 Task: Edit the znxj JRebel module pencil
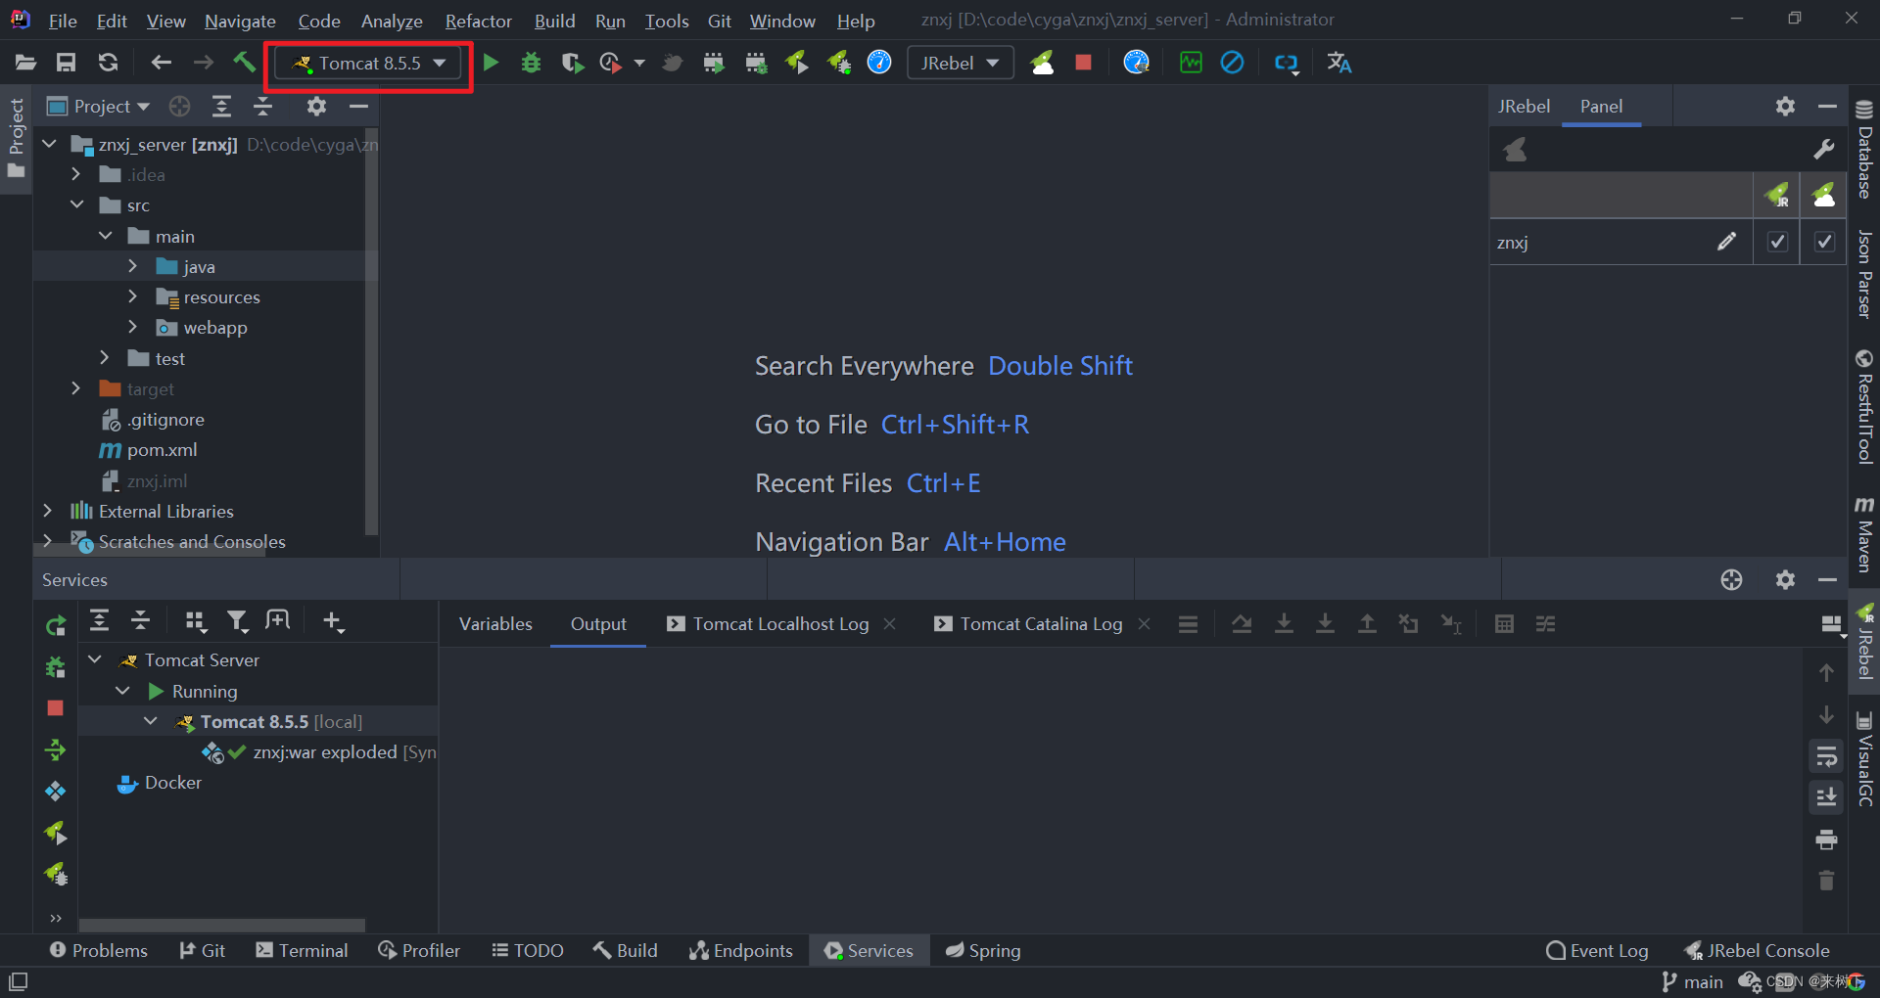click(1726, 242)
